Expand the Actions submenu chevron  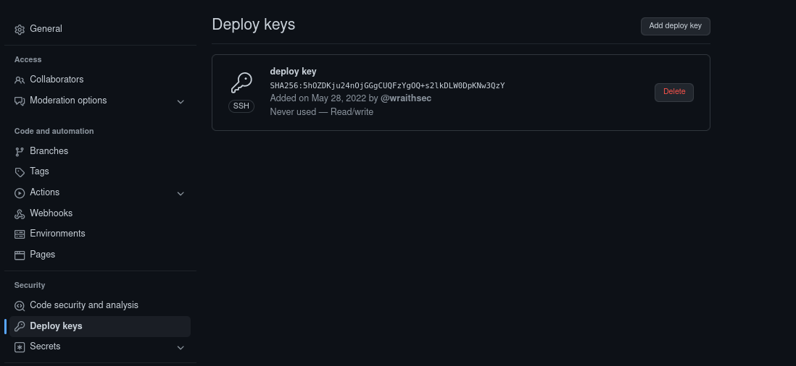click(181, 193)
